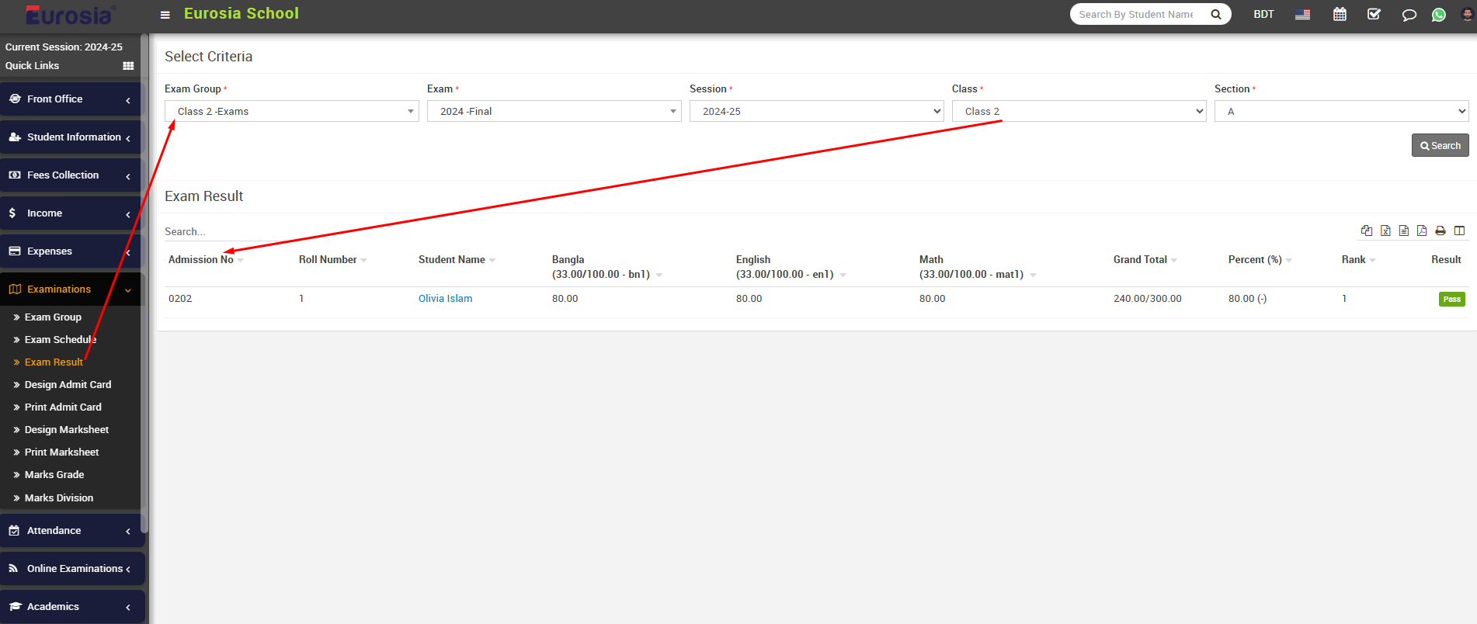The width and height of the screenshot is (1477, 624).
Task: Click the Search button
Action: point(1440,145)
